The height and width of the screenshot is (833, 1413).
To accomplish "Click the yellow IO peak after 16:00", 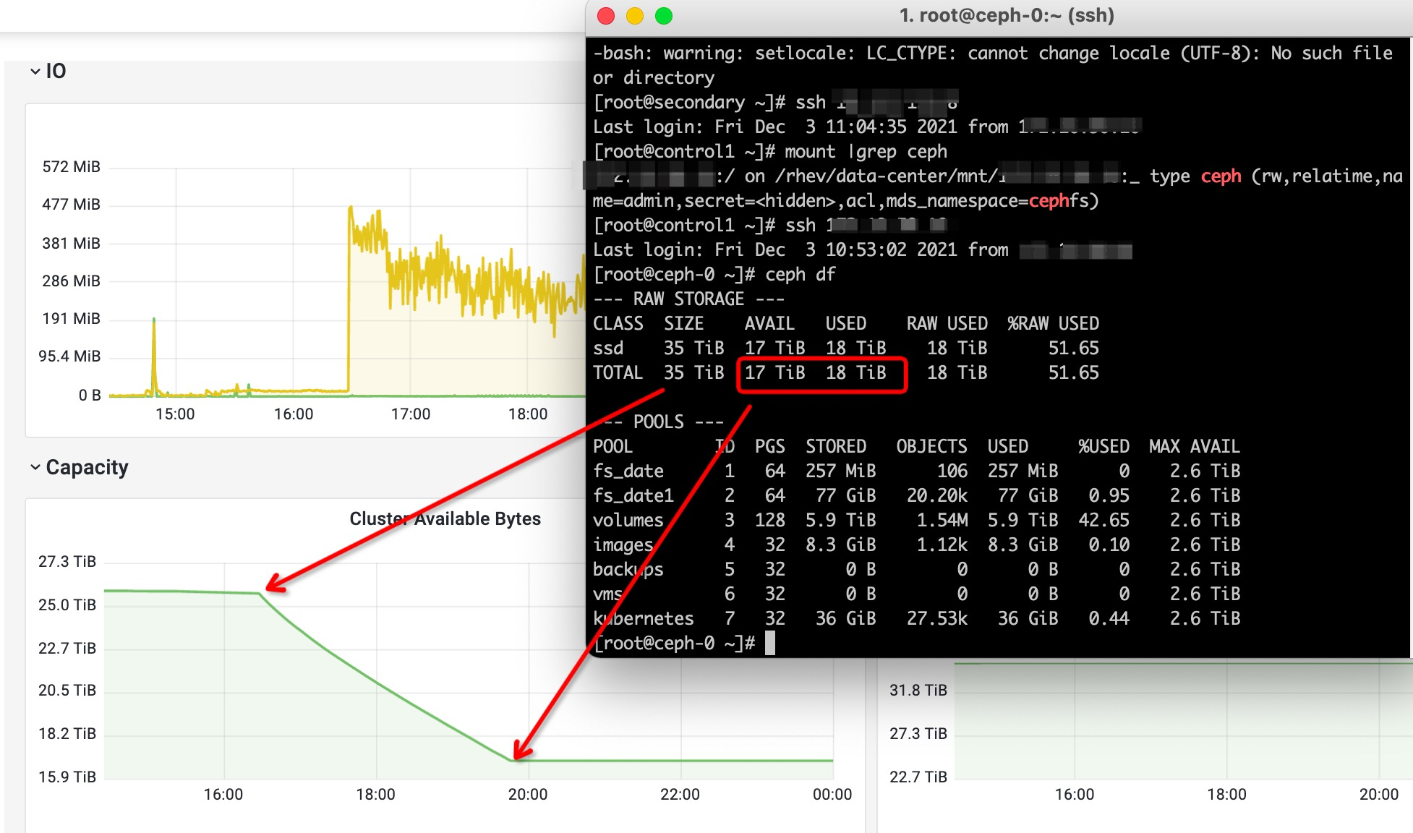I will [351, 210].
